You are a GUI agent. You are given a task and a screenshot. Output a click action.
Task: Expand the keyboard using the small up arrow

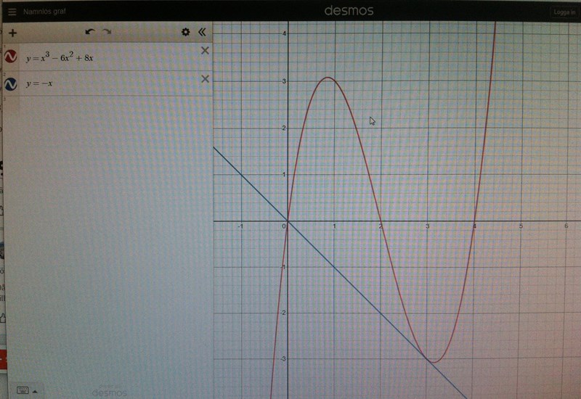[34, 390]
